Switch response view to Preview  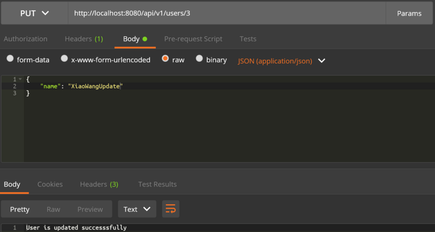pos(90,209)
